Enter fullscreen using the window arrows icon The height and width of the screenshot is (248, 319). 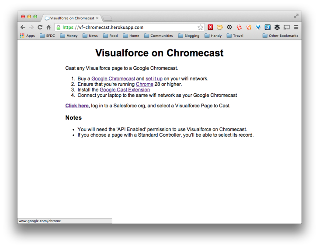pyautogui.click(x=296, y=16)
